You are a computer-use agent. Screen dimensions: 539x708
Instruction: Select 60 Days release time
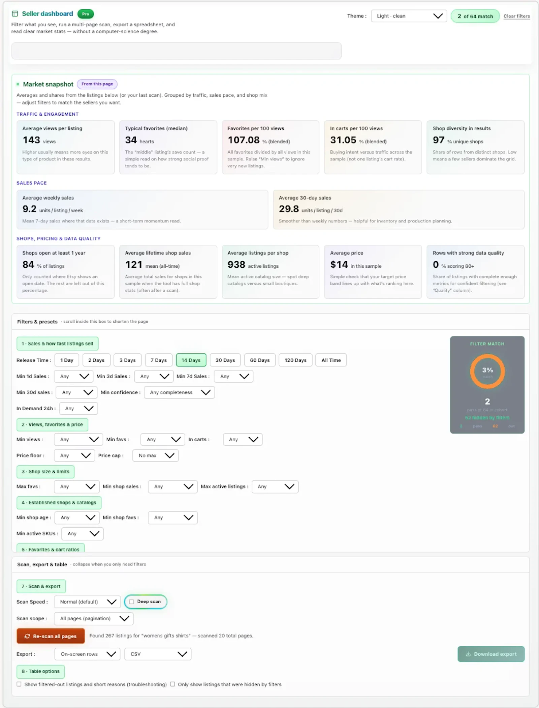260,360
